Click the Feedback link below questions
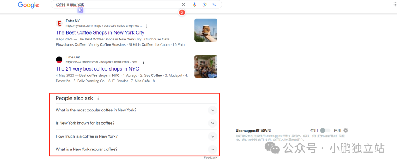This screenshot has width=397, height=164. (210, 158)
